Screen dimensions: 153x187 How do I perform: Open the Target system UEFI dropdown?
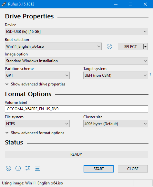(116, 75)
